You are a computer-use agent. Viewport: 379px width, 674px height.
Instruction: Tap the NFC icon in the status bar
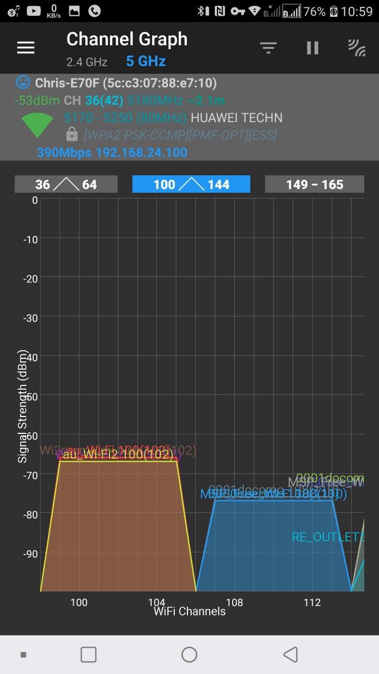pos(219,11)
